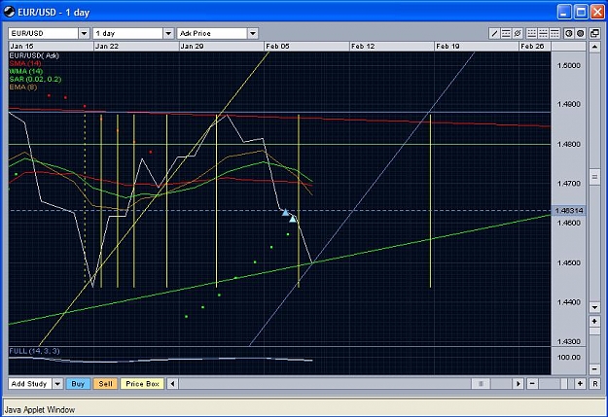This screenshot has width=608, height=417.
Task: Select the trend line drawing tool
Action: (494, 33)
